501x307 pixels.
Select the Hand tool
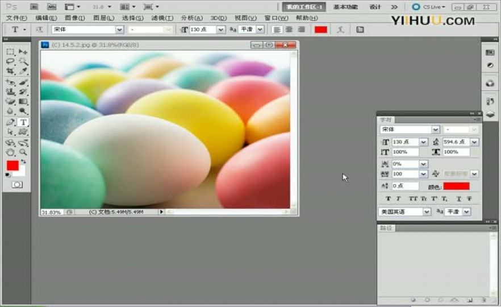pyautogui.click(x=11, y=152)
